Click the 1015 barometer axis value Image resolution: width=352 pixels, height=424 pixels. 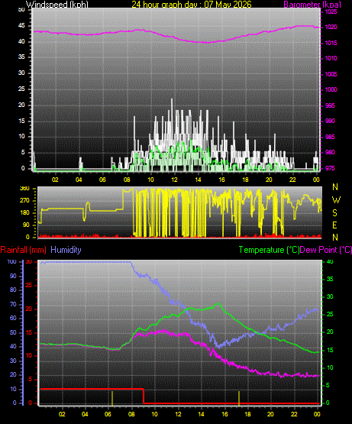[331, 43]
